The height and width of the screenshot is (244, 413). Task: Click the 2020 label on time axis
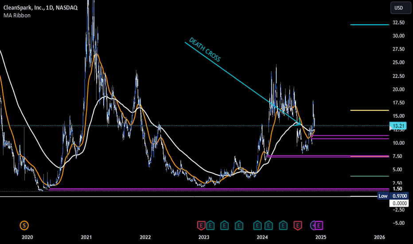click(x=27, y=237)
